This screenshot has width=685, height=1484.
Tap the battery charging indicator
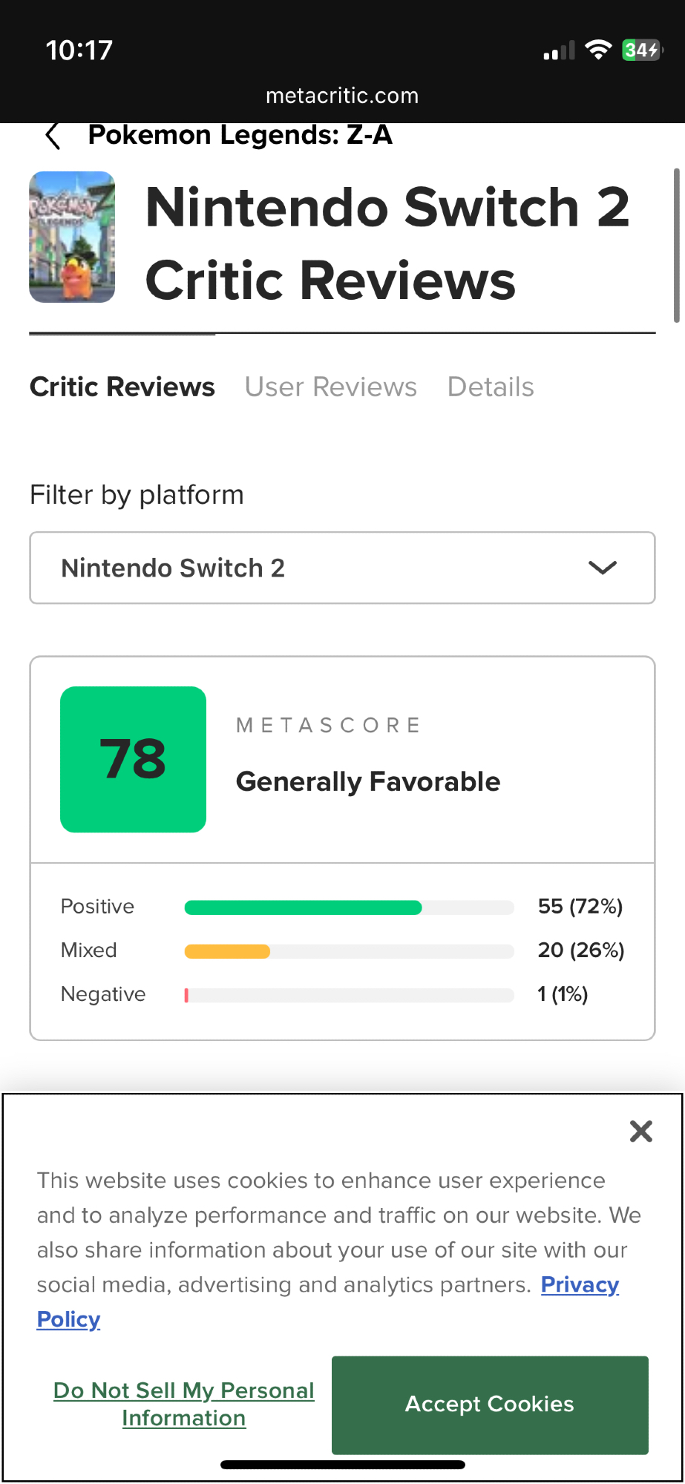tap(641, 50)
